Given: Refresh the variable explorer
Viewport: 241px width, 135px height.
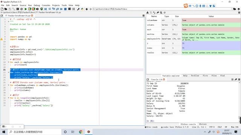Looking at the screenshot, I should click(x=165, y=12).
